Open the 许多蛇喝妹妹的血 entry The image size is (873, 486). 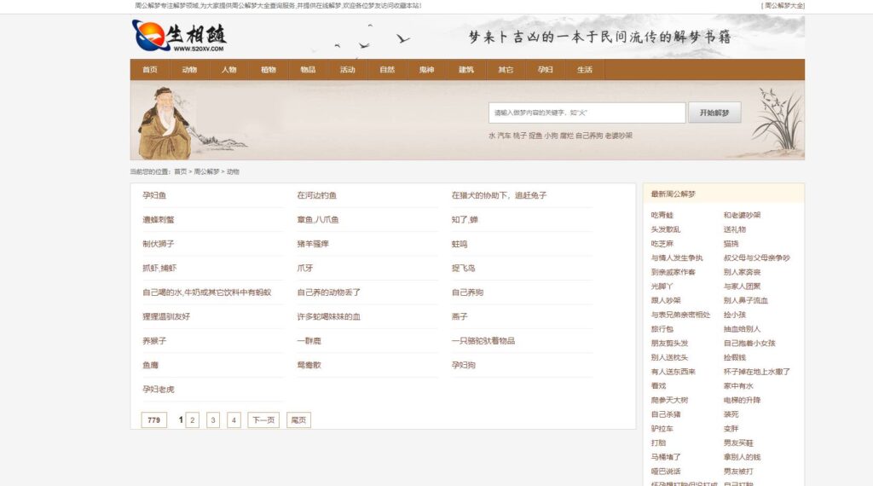[328, 316]
